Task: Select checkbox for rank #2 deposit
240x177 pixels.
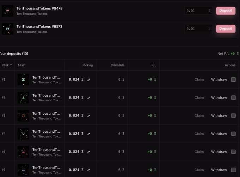Action: point(233,97)
